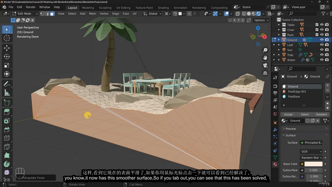Image resolution: width=332 pixels, height=187 pixels.
Task: Click the zoom viewport magnifier icon
Action: pos(265,50)
